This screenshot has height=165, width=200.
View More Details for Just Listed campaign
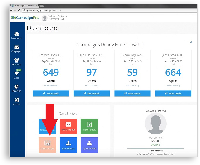point(173,94)
